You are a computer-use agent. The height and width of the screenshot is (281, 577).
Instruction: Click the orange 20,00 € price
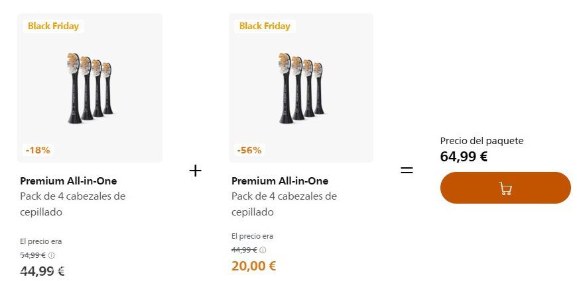(253, 266)
